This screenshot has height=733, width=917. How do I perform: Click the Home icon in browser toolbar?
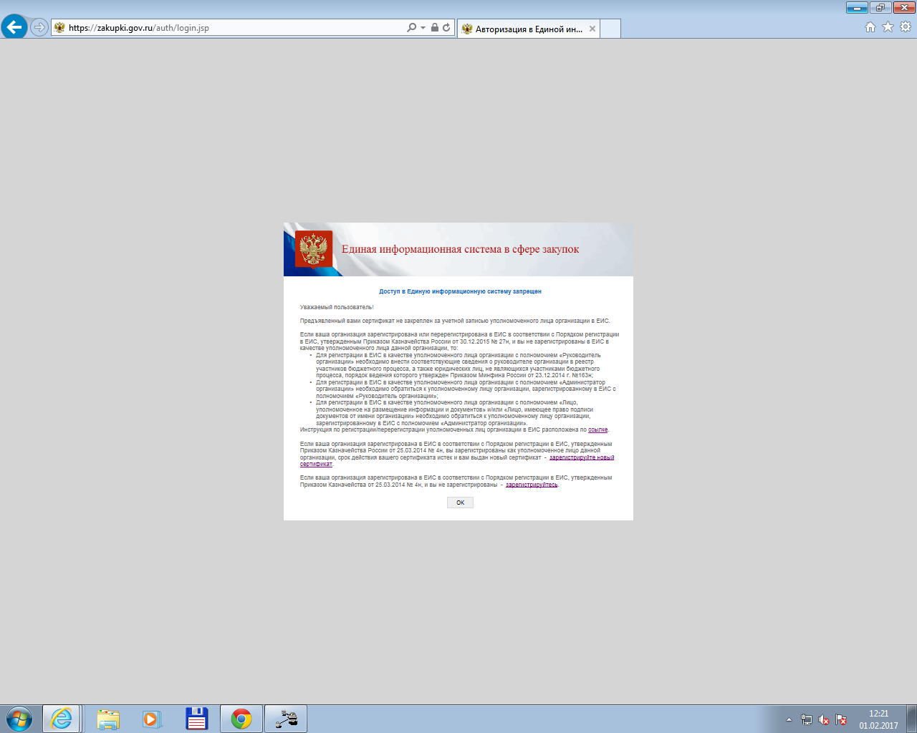(870, 27)
